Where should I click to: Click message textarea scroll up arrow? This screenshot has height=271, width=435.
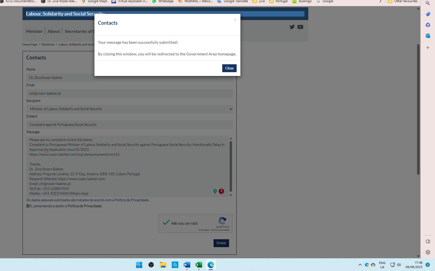click(231, 138)
